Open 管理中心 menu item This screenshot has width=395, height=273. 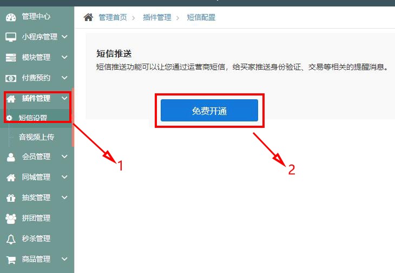36,17
